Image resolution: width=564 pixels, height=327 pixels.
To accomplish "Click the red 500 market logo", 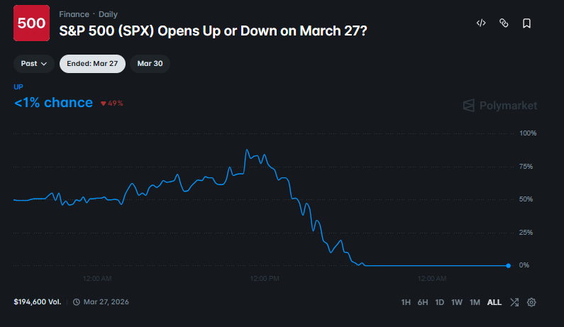I will point(32,23).
